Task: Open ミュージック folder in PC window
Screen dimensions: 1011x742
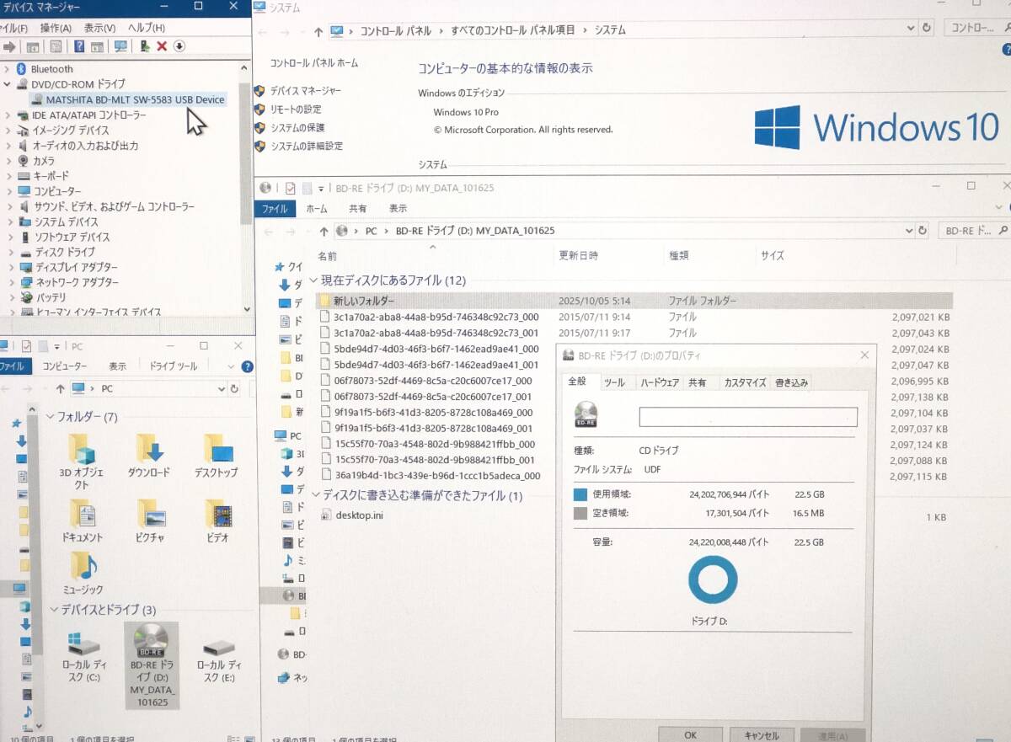Action: click(x=82, y=574)
